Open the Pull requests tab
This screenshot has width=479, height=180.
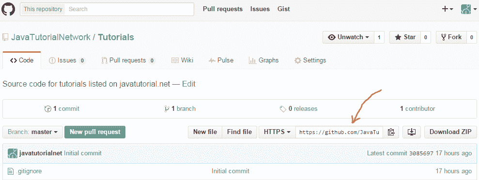(x=128, y=60)
